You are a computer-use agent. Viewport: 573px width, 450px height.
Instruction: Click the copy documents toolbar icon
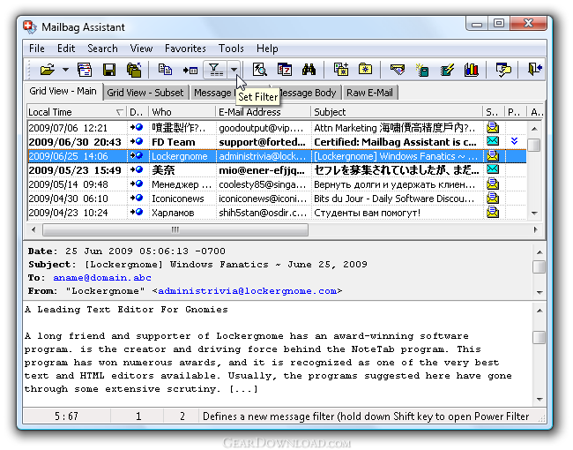pos(165,69)
